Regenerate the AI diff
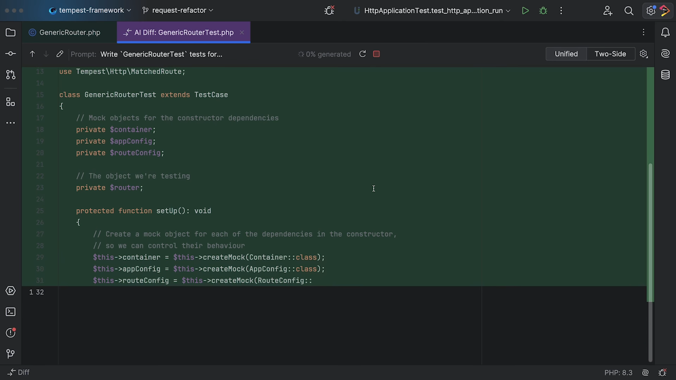The width and height of the screenshot is (676, 380). pyautogui.click(x=363, y=54)
